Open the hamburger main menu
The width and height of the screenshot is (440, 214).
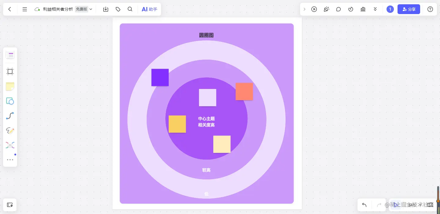[25, 9]
